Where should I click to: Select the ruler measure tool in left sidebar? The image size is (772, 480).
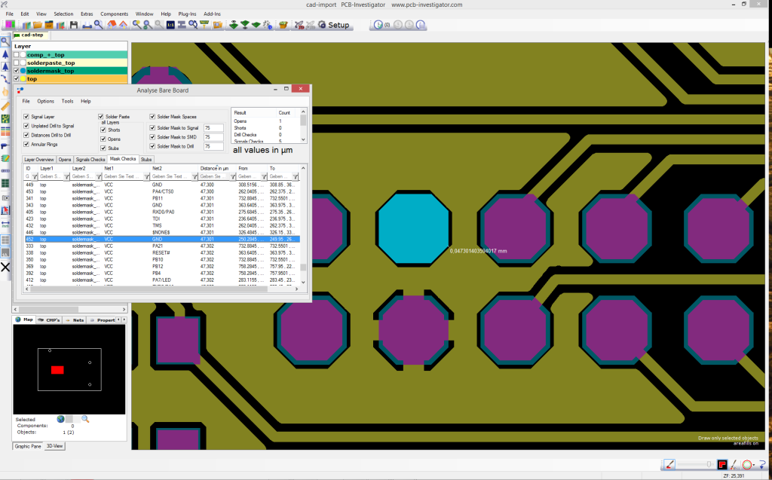pyautogui.click(x=5, y=105)
